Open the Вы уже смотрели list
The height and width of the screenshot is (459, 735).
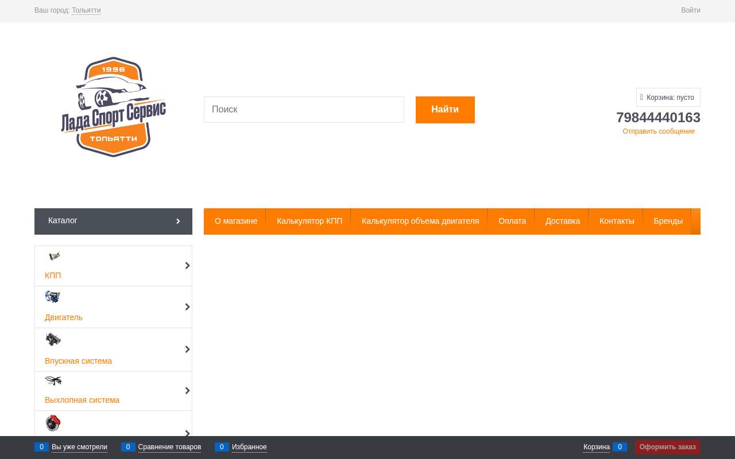79,447
